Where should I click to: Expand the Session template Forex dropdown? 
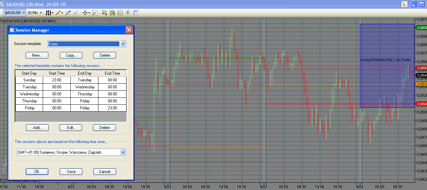123,44
